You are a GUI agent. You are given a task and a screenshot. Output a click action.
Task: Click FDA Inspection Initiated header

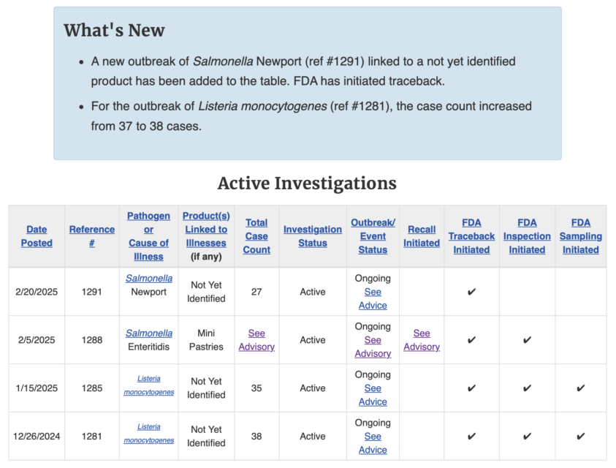pos(527,236)
